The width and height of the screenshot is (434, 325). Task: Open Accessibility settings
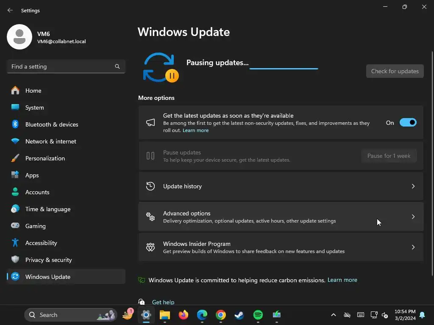66,243
